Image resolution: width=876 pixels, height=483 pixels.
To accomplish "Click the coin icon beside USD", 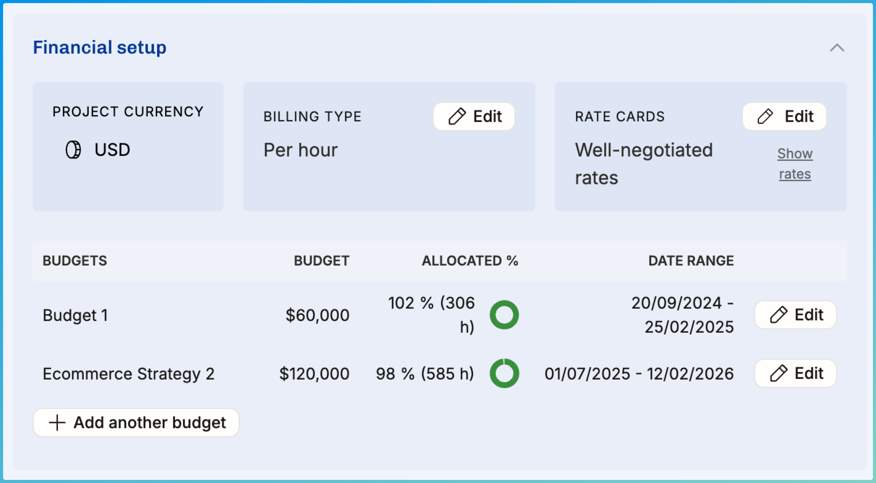I will pyautogui.click(x=73, y=150).
